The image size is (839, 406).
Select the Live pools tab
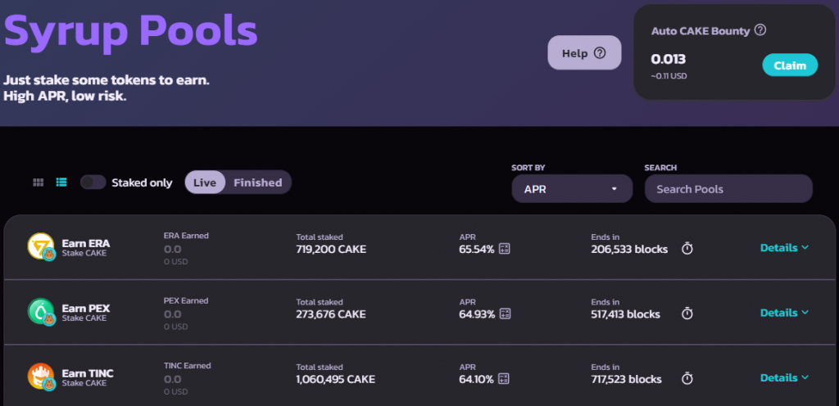tap(205, 183)
